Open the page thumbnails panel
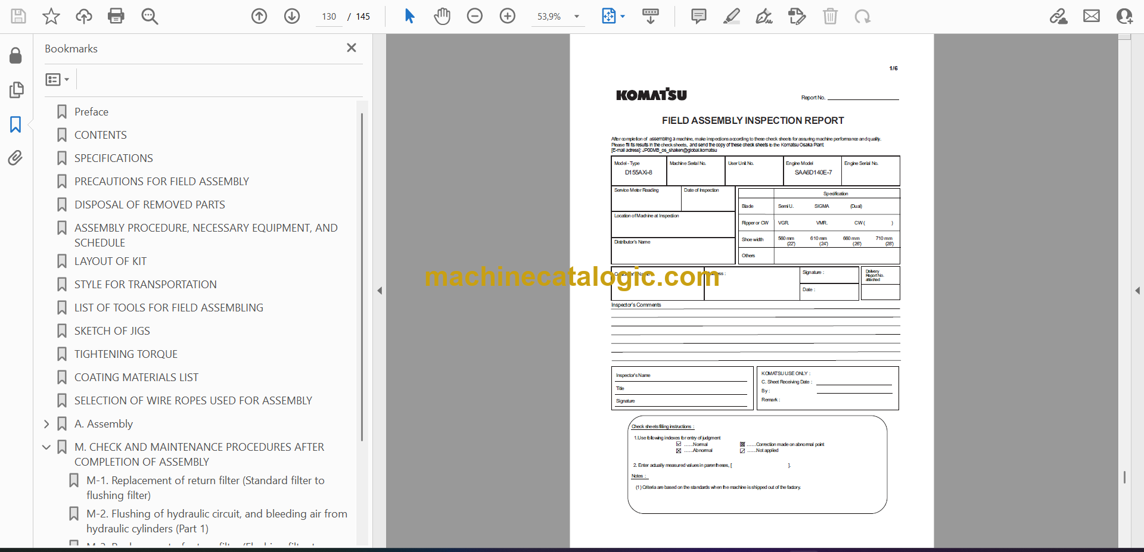Screen dimensions: 1144x552 pos(16,90)
